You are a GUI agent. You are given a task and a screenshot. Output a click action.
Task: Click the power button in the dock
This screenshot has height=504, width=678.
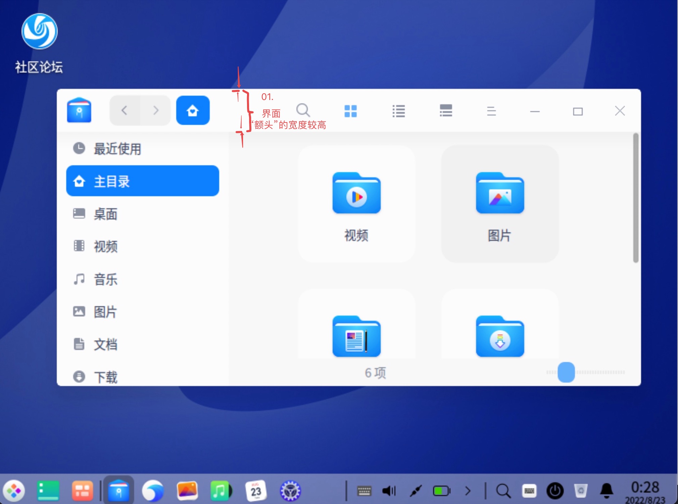pos(555,491)
